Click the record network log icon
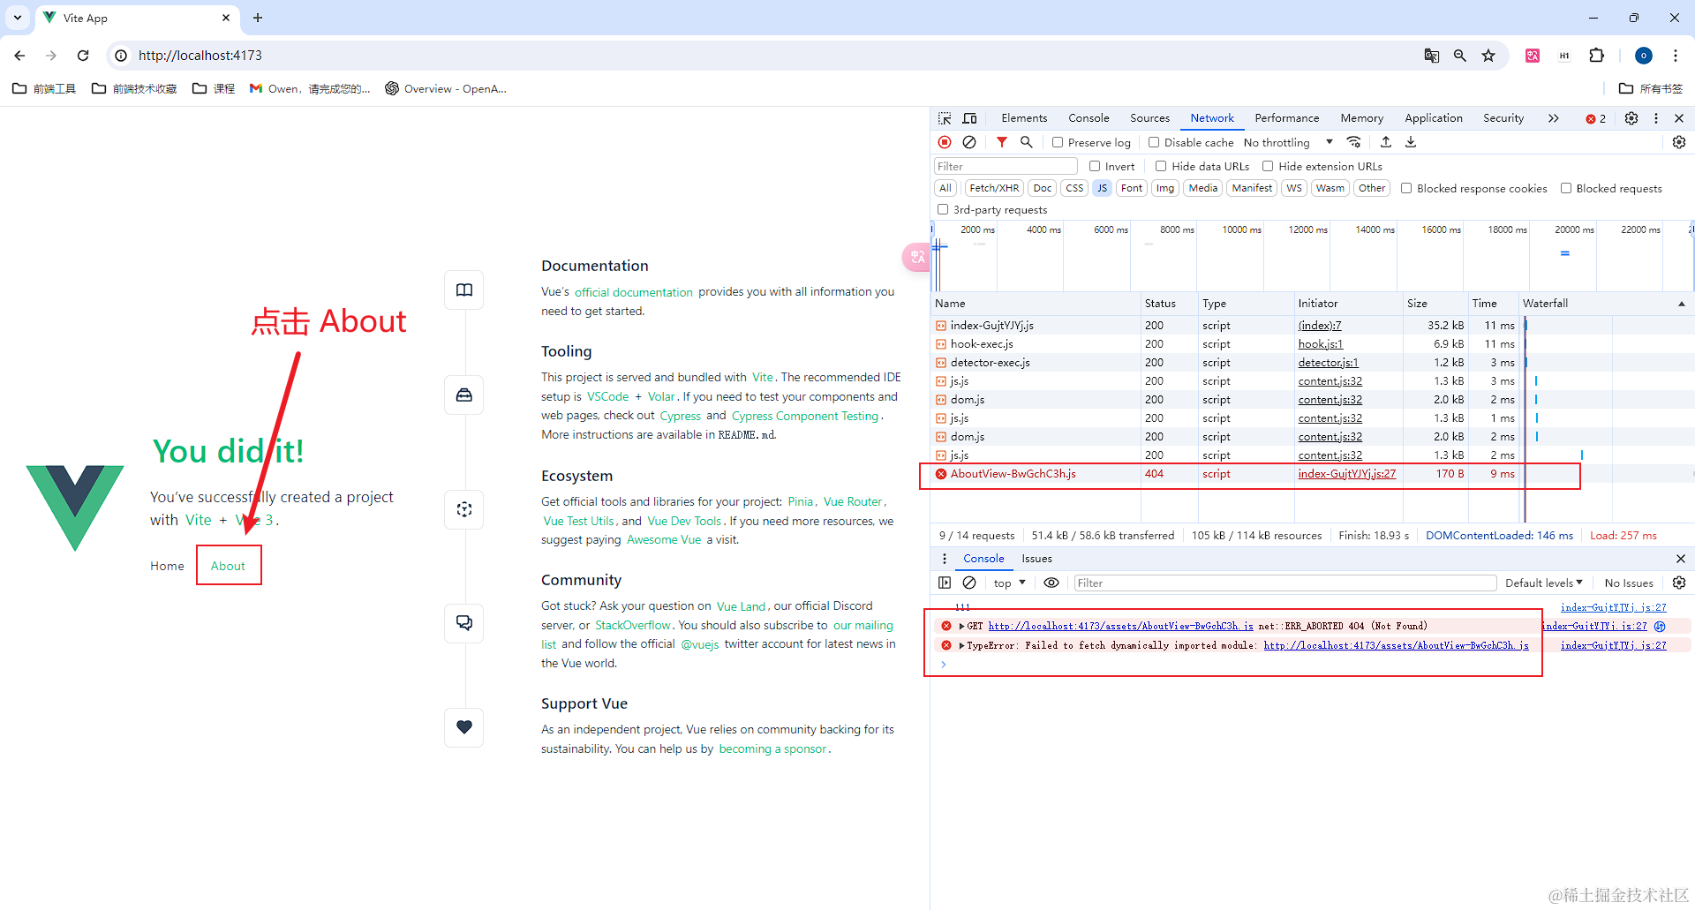1695x910 pixels. [945, 142]
